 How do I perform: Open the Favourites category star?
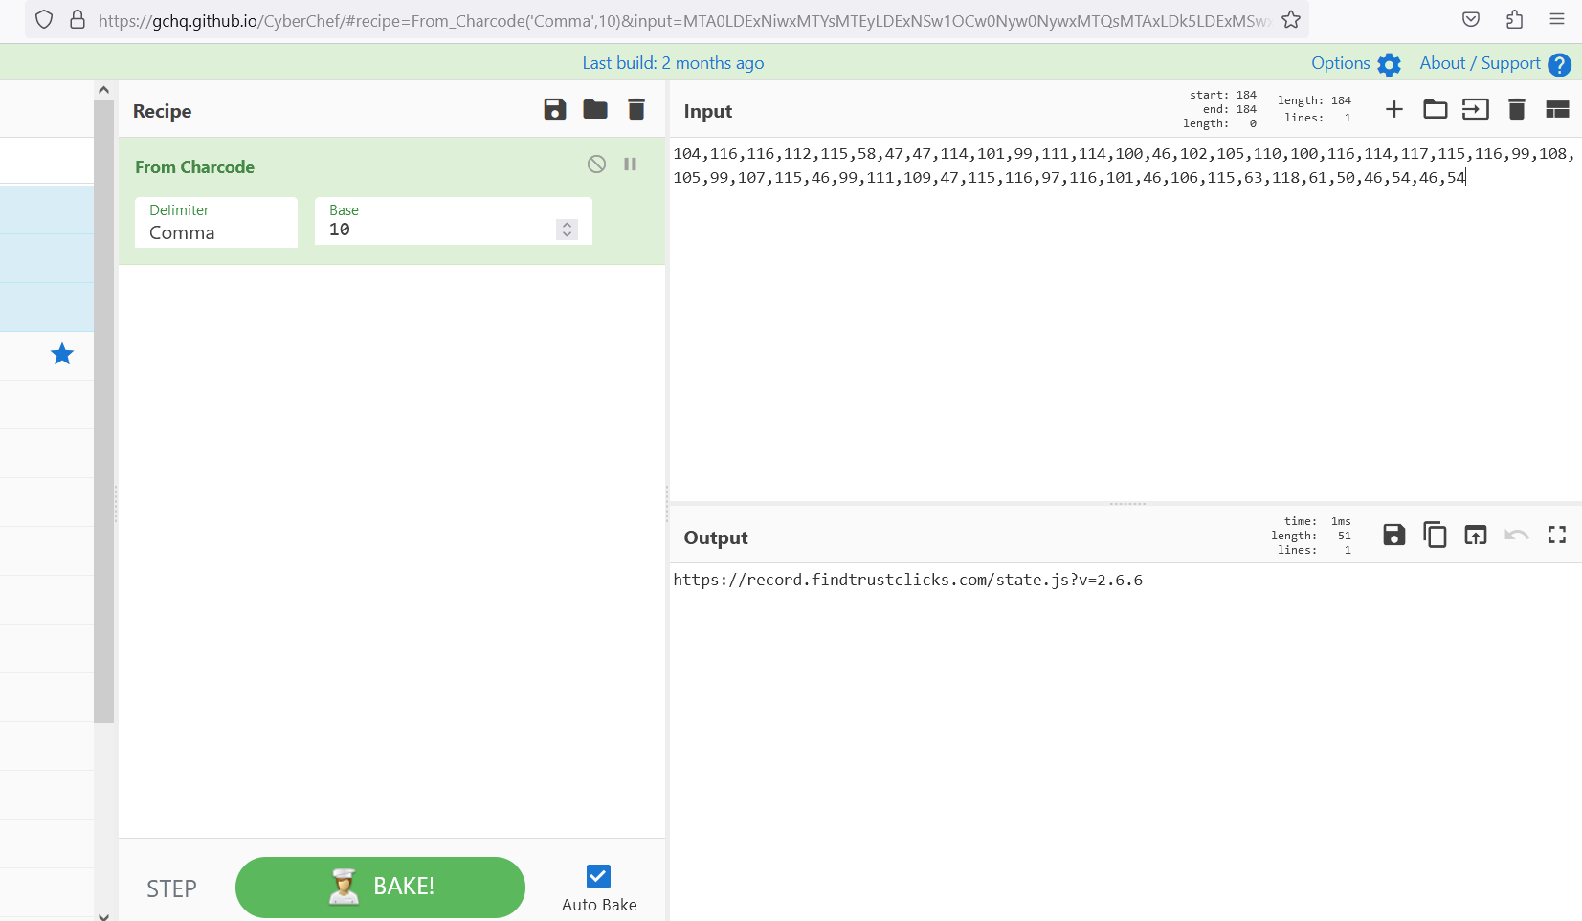[61, 354]
